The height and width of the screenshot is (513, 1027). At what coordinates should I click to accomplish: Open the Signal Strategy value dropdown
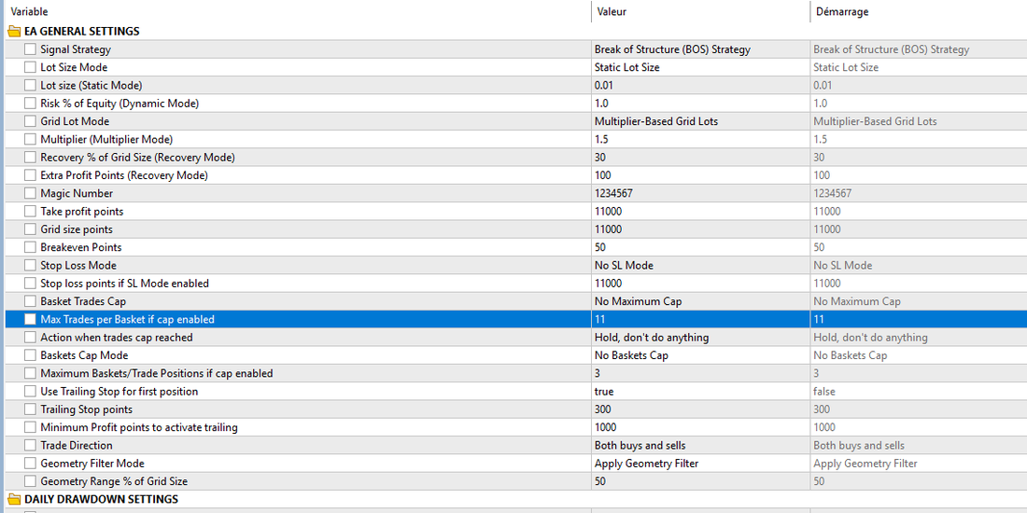(700, 49)
